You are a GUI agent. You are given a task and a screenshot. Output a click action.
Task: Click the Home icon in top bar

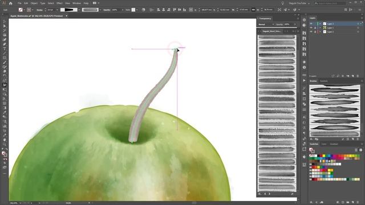point(11,3)
